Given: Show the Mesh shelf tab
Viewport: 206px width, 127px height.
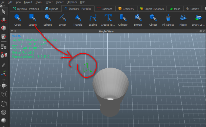Looking at the screenshot, I should tap(175, 9).
